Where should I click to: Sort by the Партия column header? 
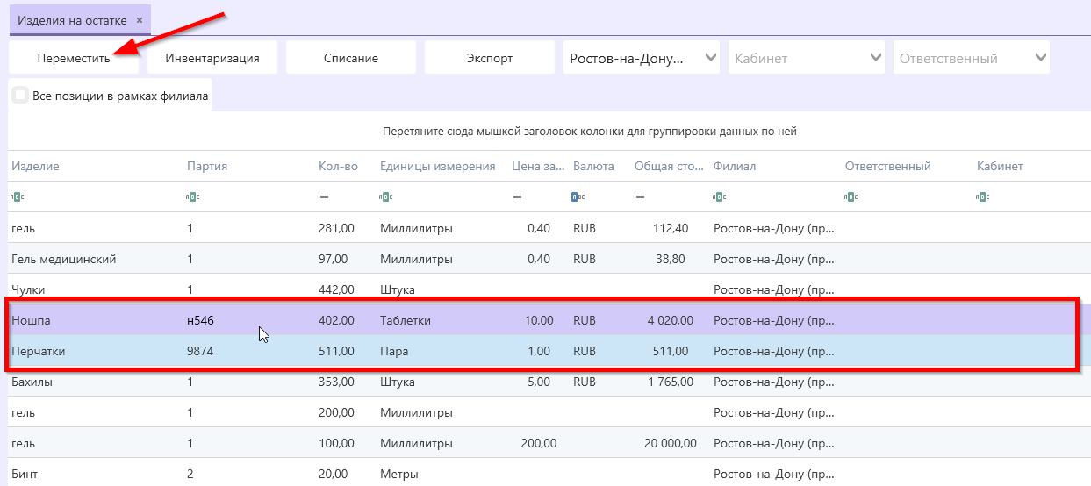tap(207, 166)
